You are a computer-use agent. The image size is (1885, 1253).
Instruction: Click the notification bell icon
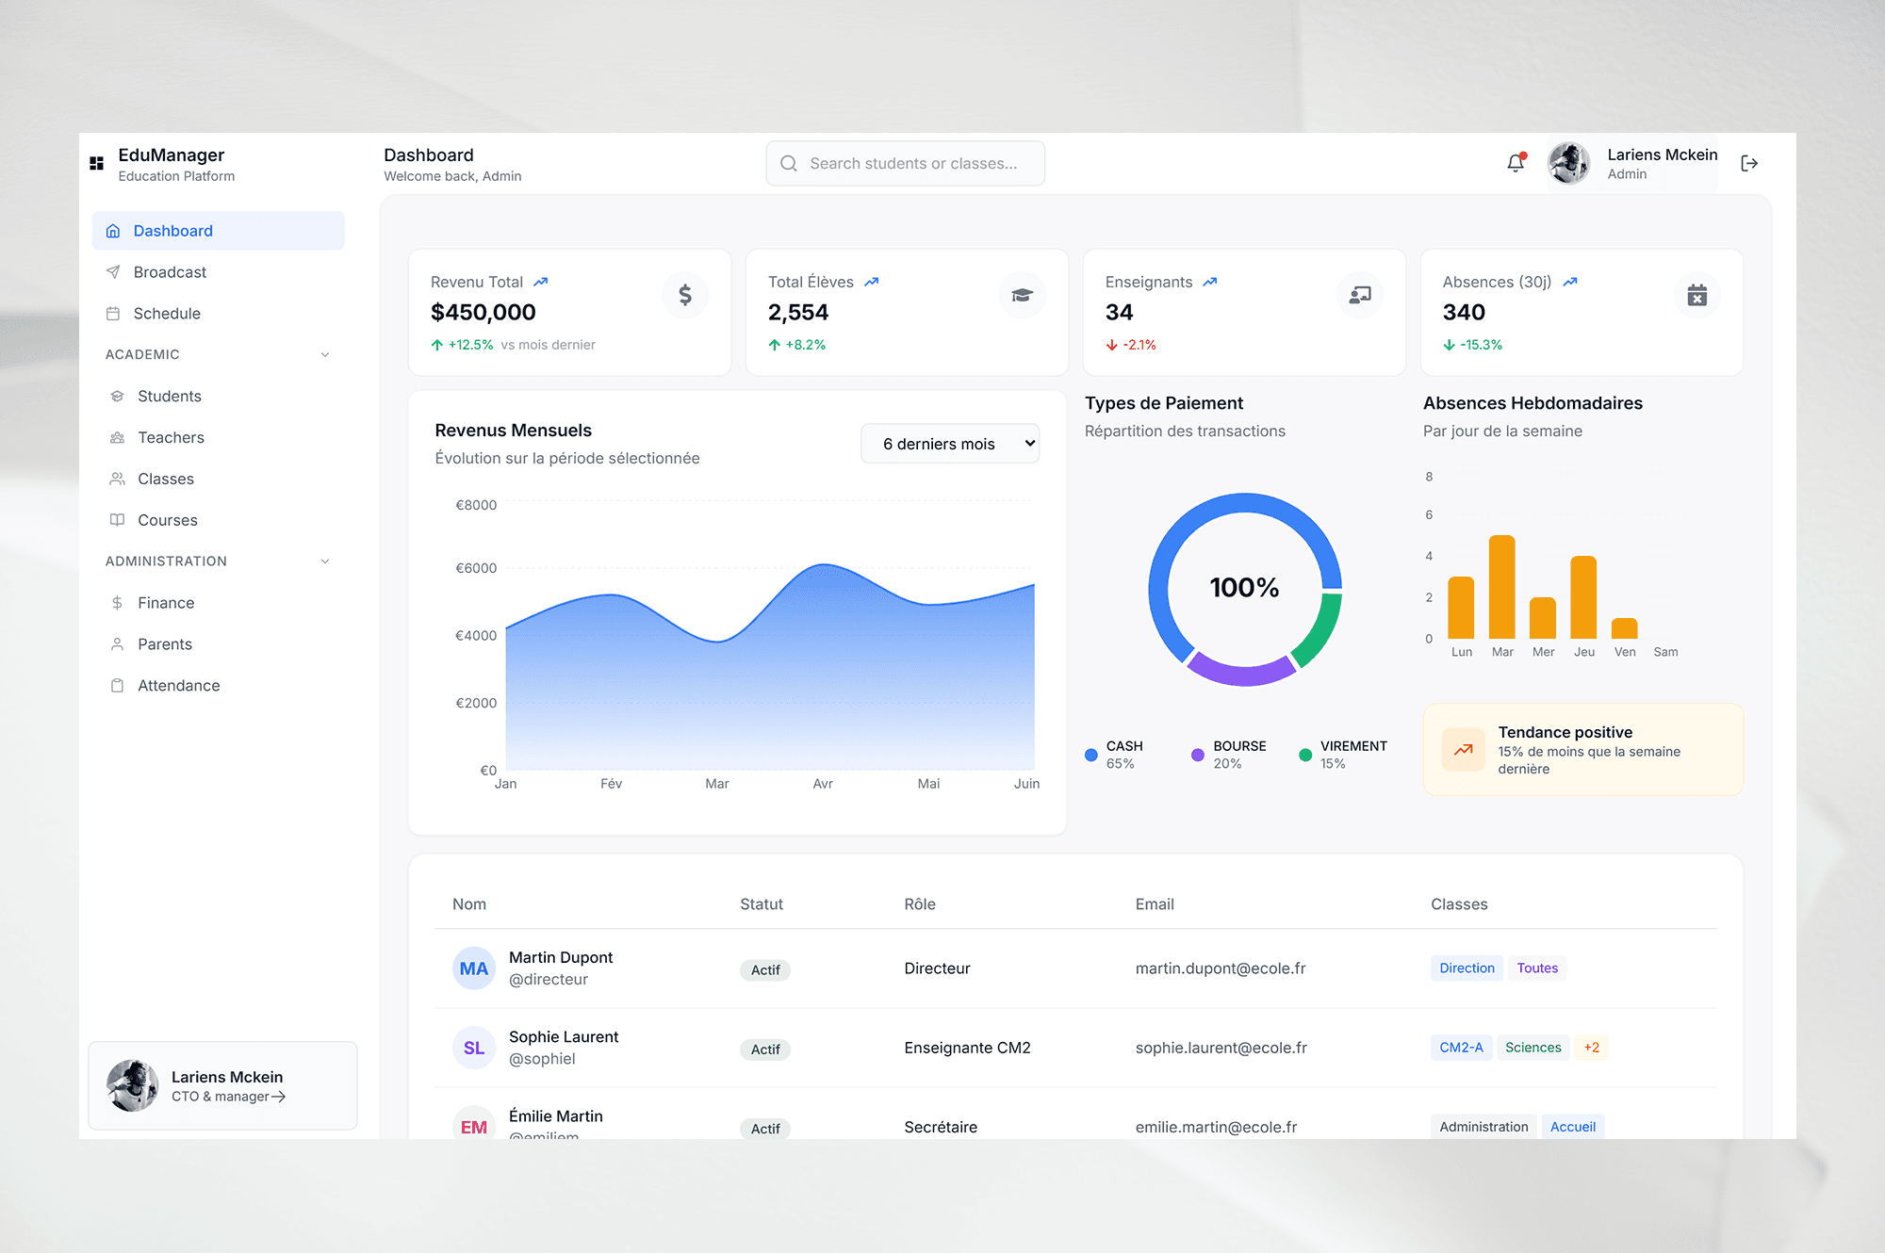coord(1516,163)
